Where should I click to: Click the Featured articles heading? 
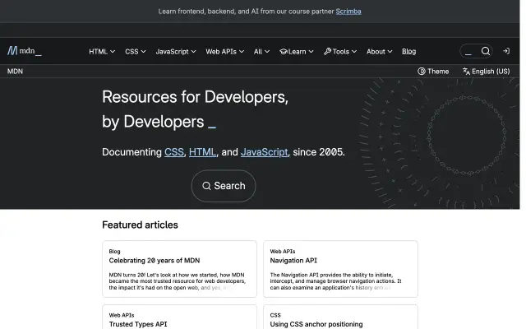tap(140, 225)
